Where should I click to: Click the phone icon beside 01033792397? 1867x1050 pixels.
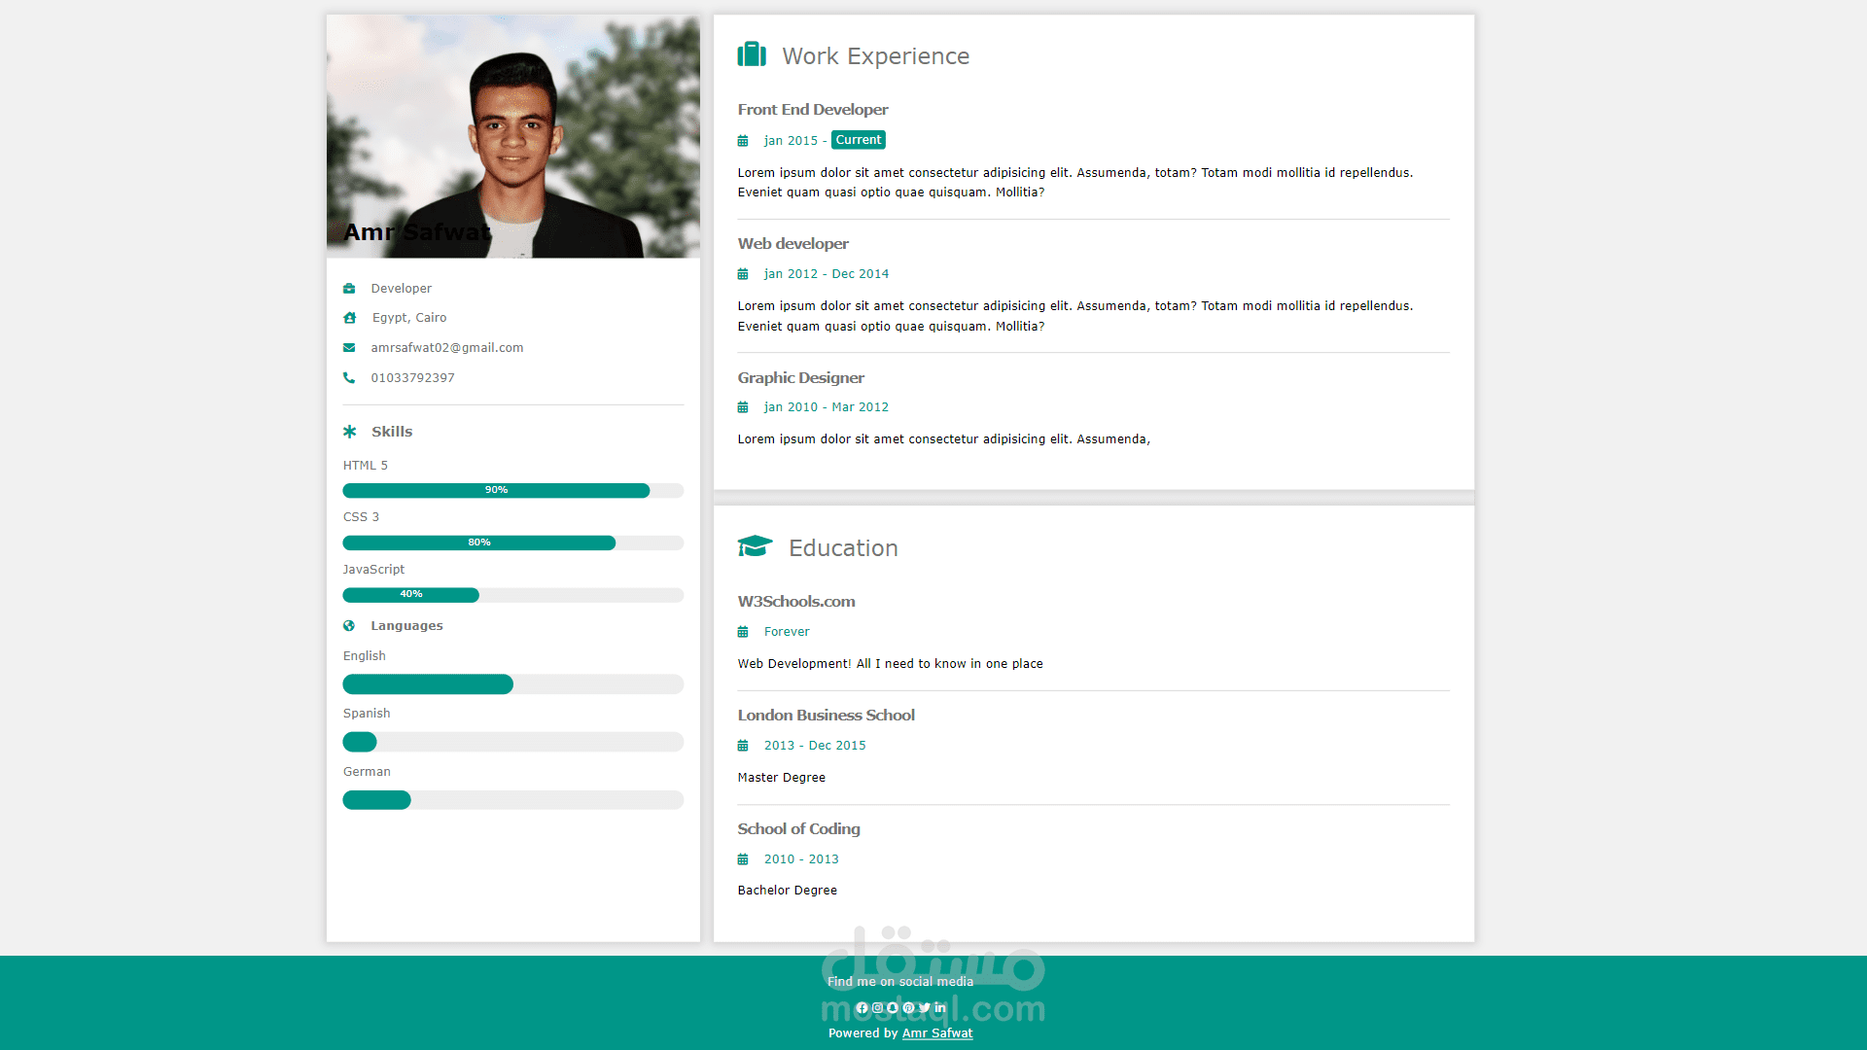tap(349, 378)
